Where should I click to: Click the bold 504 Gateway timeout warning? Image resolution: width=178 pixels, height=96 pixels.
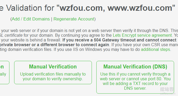tap(119, 40)
